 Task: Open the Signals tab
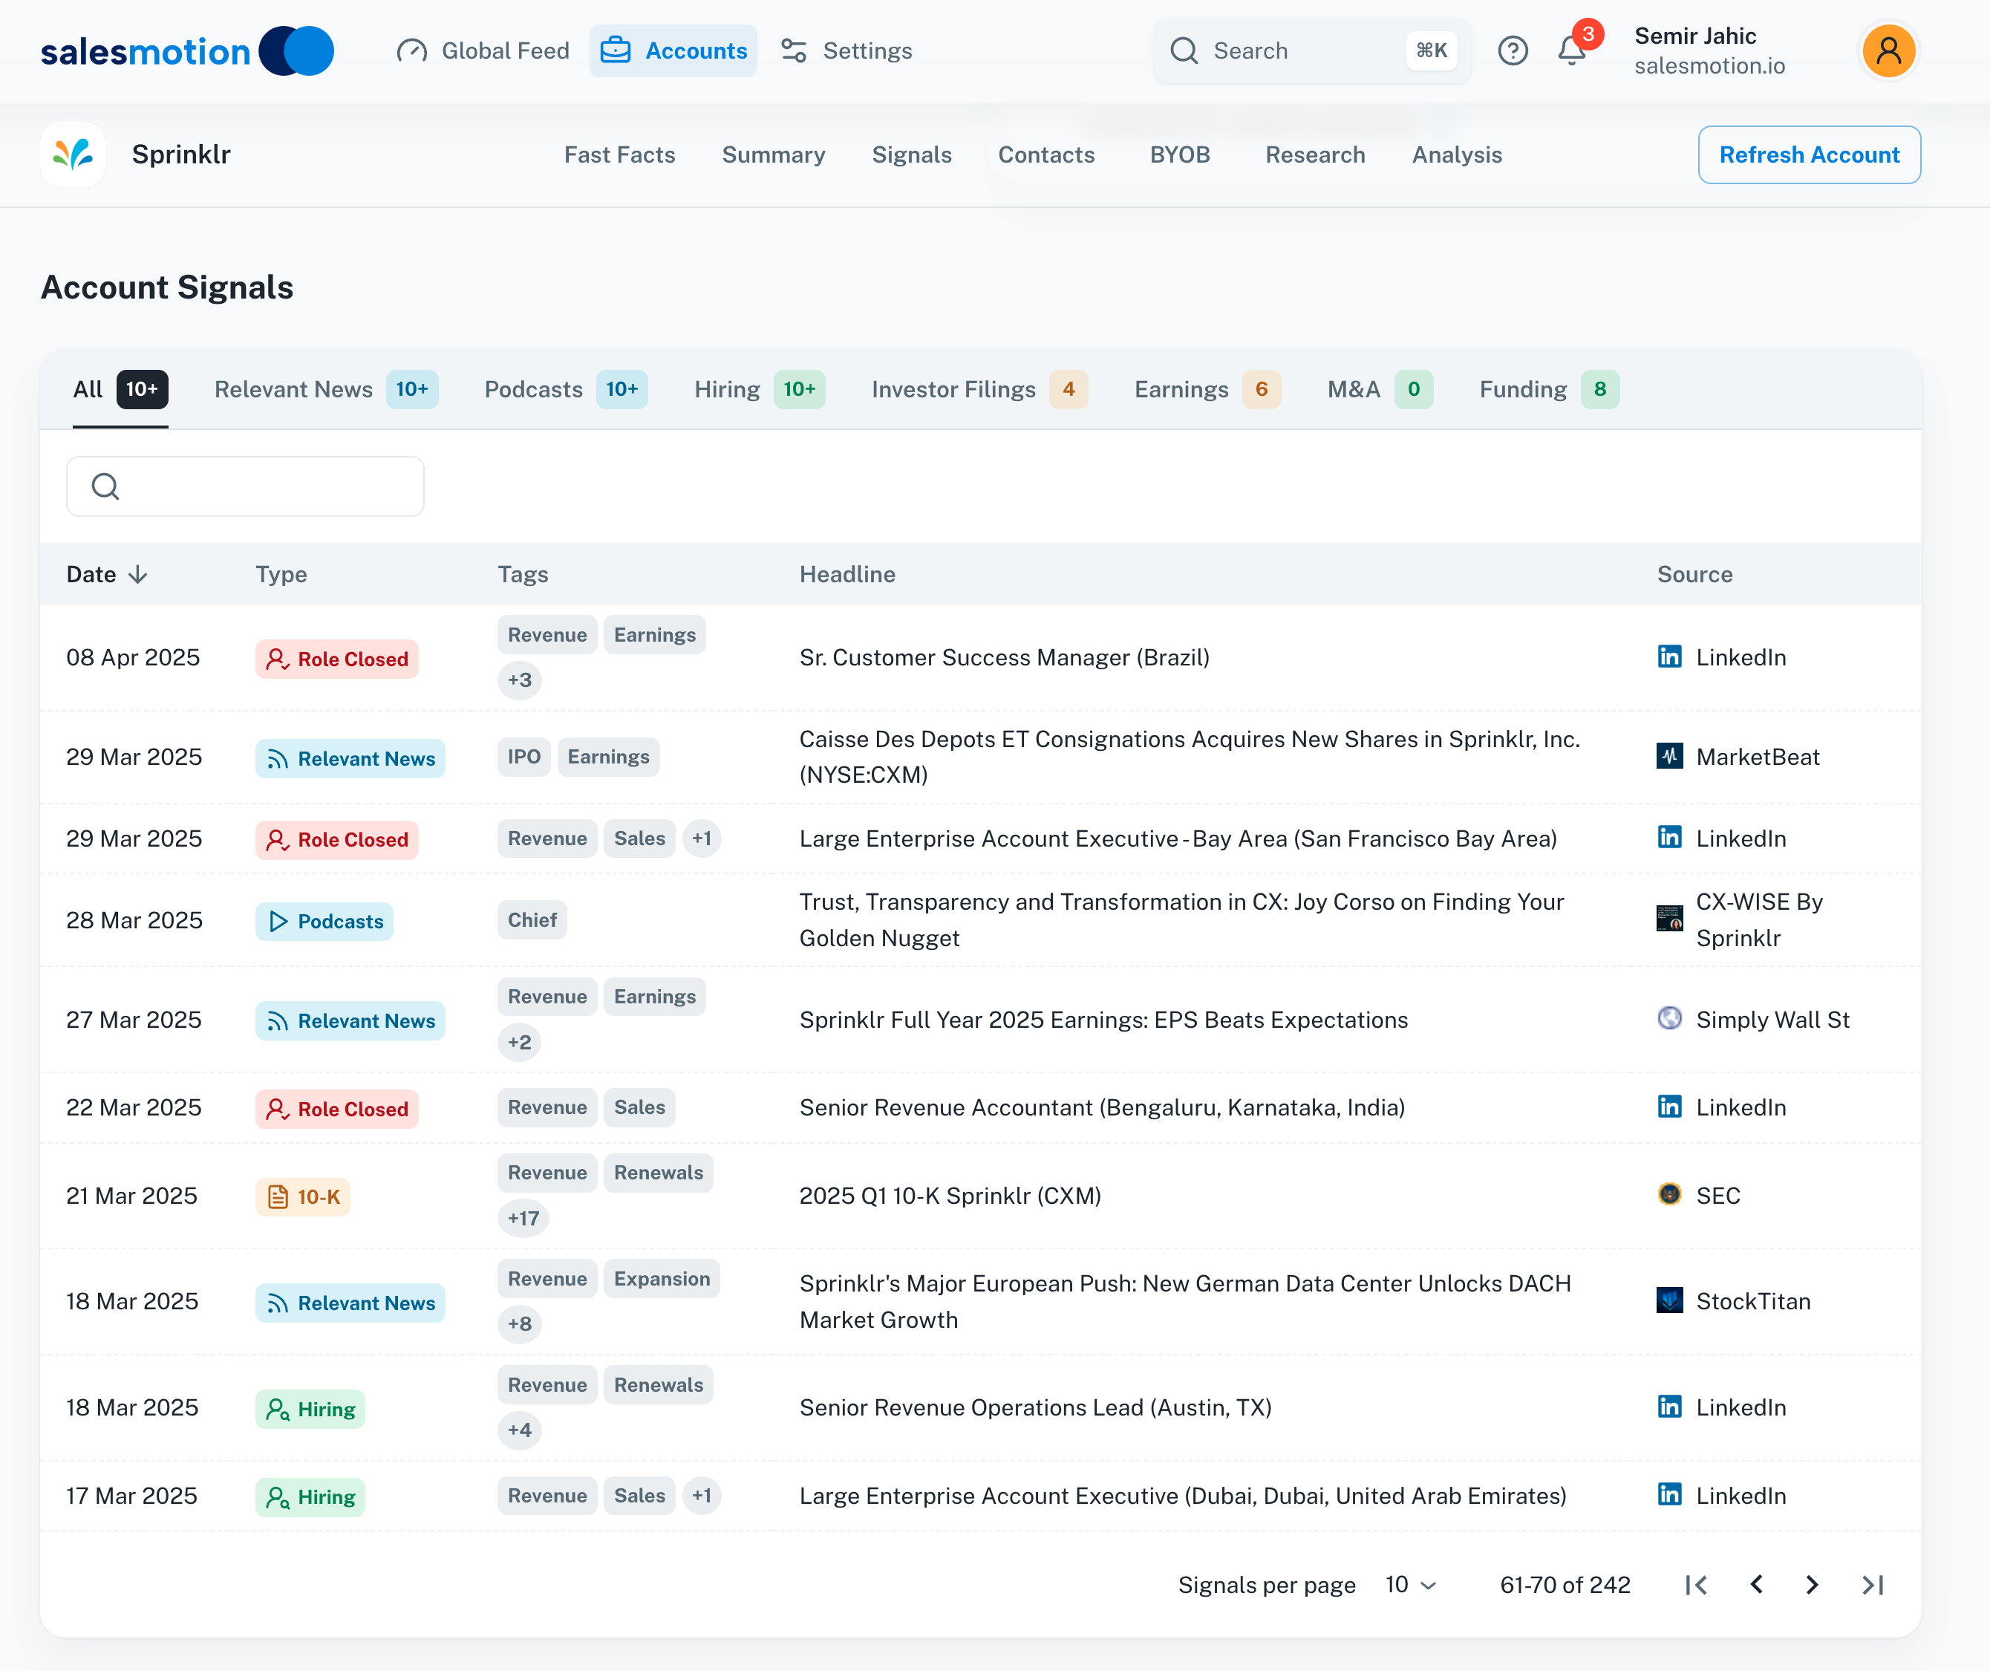[912, 154]
